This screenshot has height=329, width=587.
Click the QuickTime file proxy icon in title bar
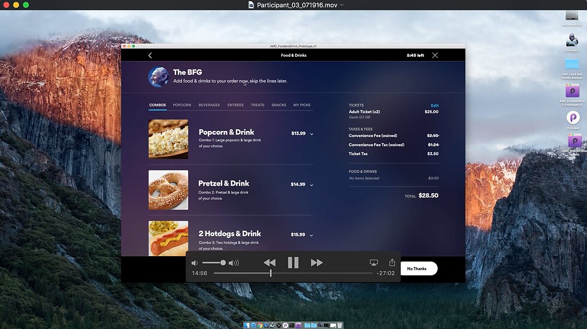click(x=251, y=5)
